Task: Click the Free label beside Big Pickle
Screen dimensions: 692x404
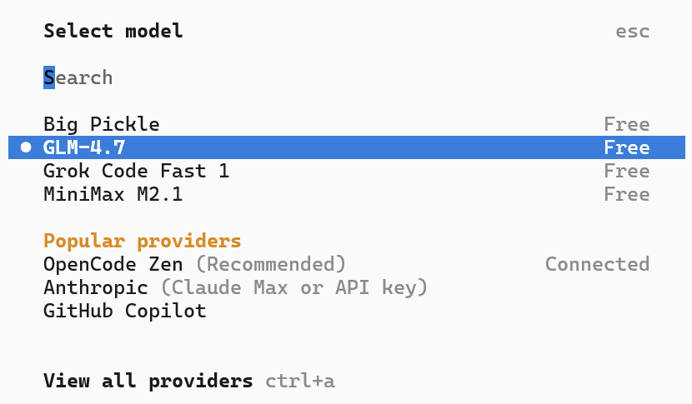Action: tap(626, 124)
